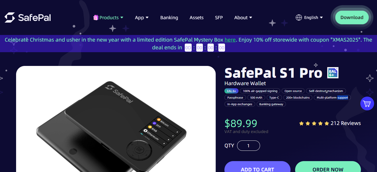Click the Self-destruct mechanism tag

point(326,91)
